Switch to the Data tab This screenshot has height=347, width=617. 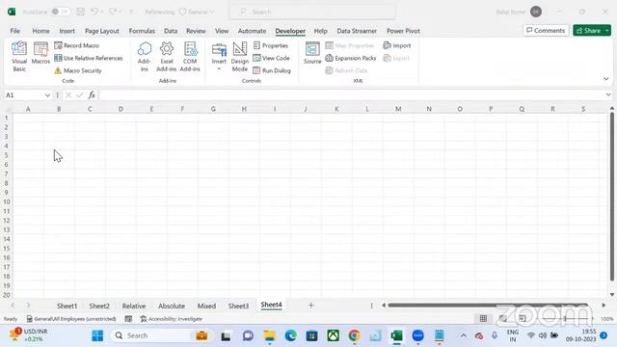pyautogui.click(x=171, y=31)
